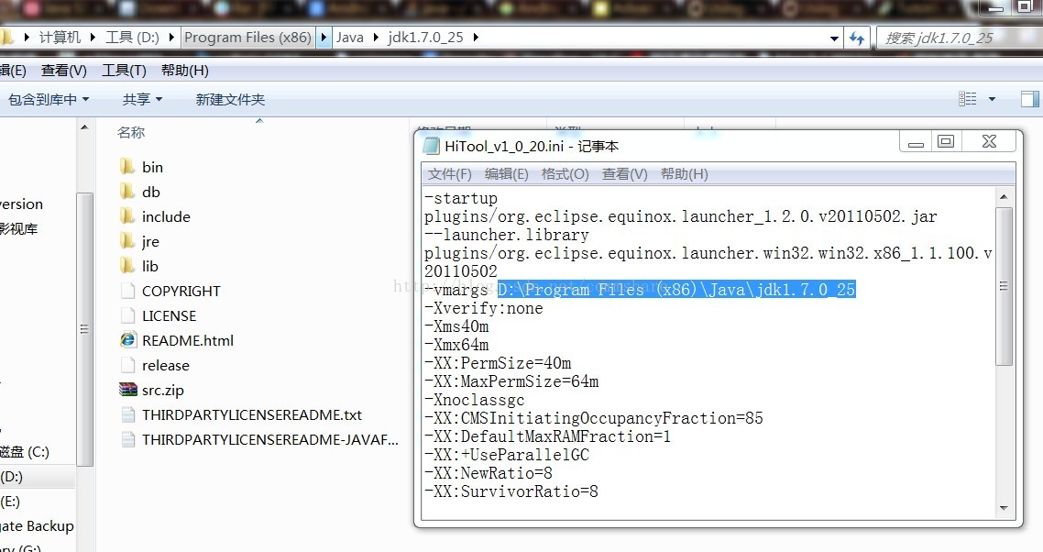Image resolution: width=1043 pixels, height=552 pixels.
Task: Select the LICENSE file icon
Action: pyautogui.click(x=127, y=315)
